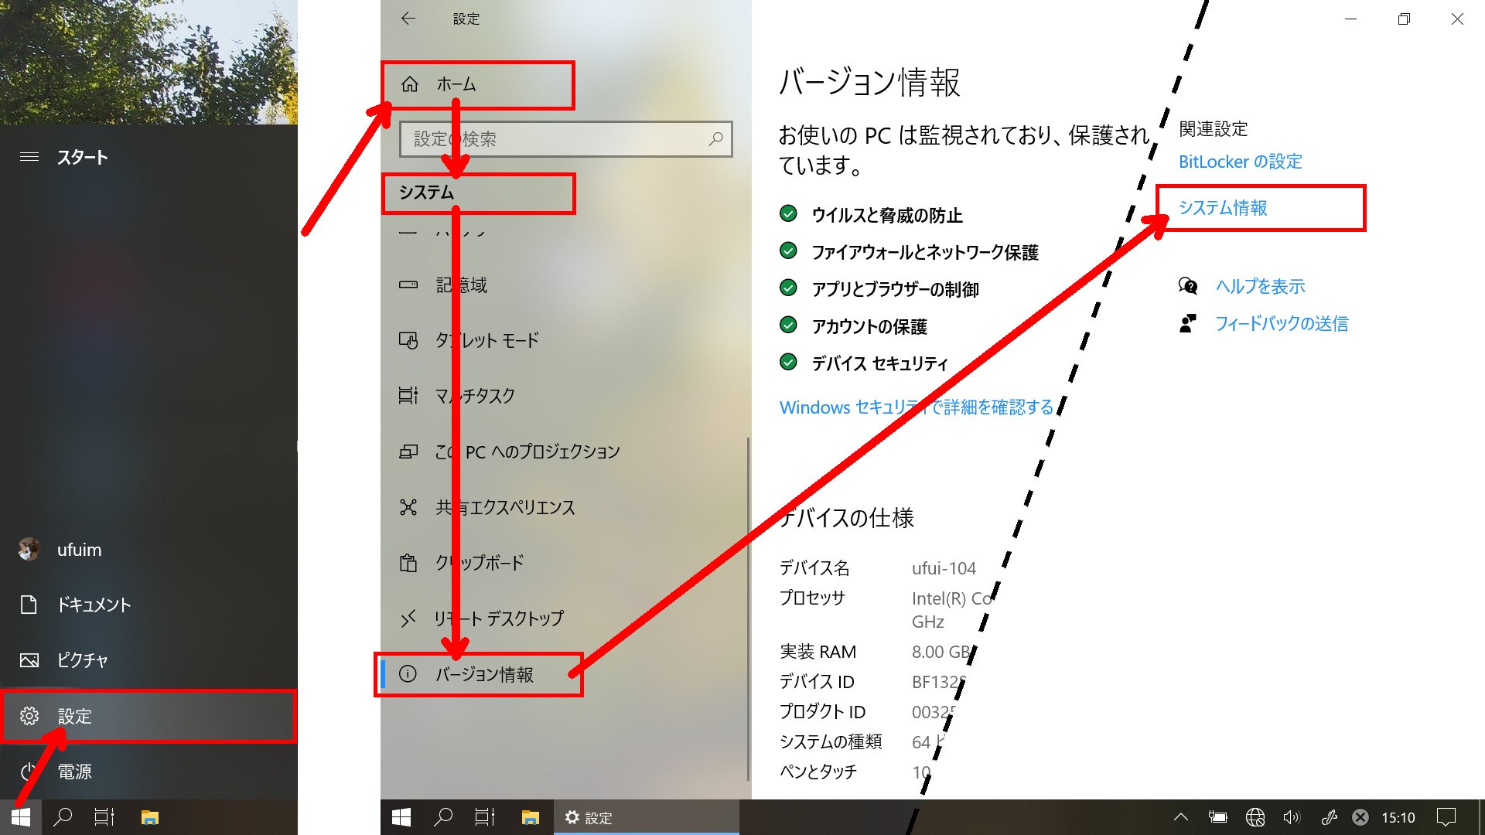Click the storage drive icon
Screen dimensions: 1485x835
[408, 285]
